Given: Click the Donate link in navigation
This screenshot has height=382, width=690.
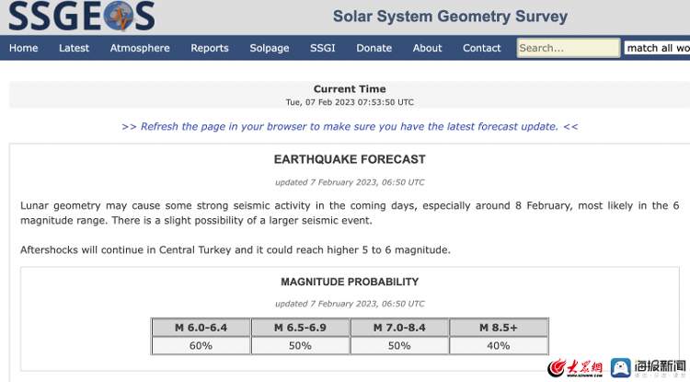Looking at the screenshot, I should pyautogui.click(x=374, y=48).
